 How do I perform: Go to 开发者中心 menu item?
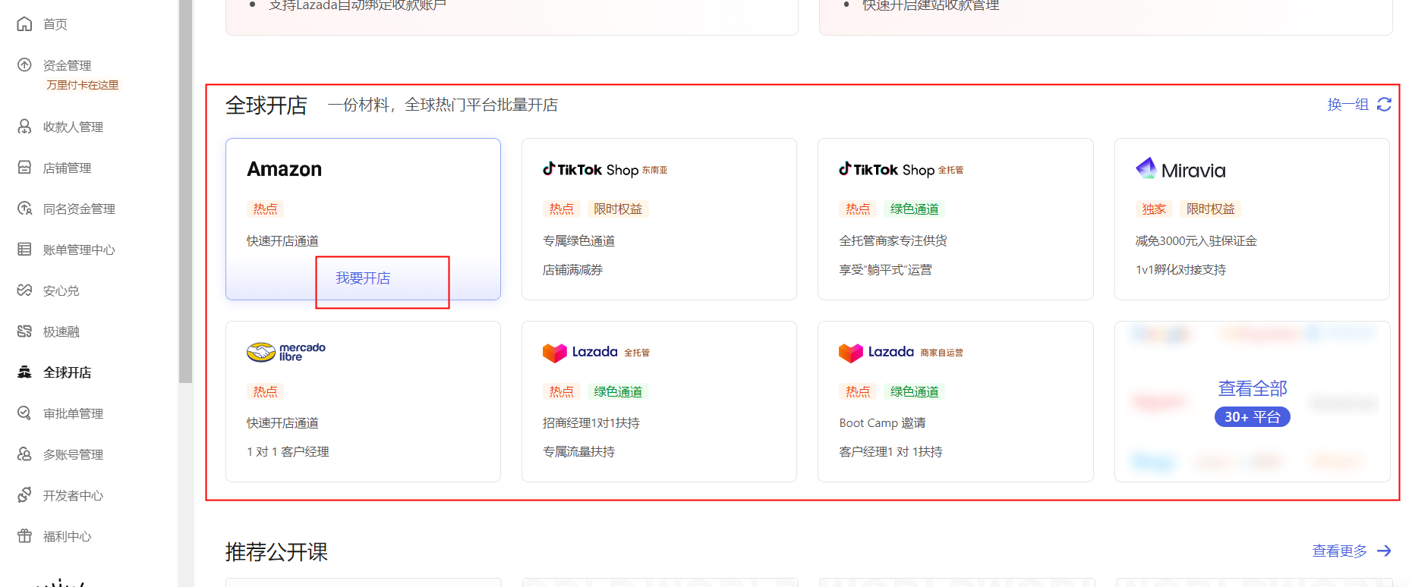(x=73, y=495)
